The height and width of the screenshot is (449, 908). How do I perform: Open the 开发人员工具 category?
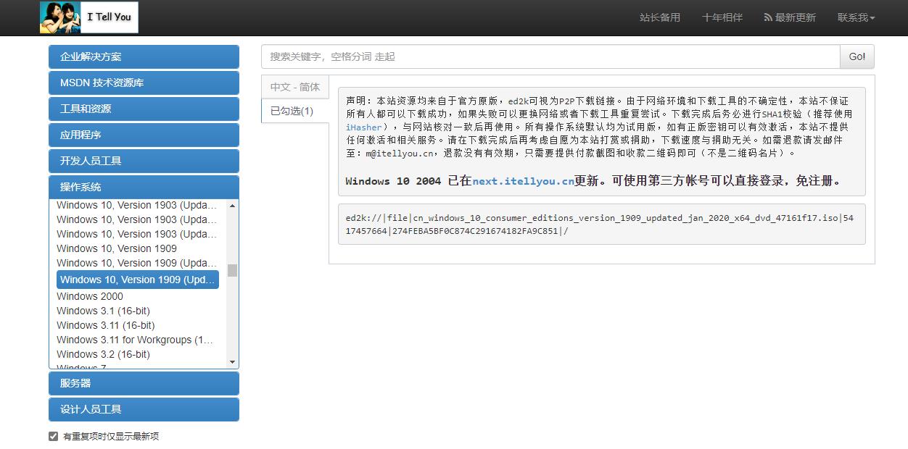144,161
